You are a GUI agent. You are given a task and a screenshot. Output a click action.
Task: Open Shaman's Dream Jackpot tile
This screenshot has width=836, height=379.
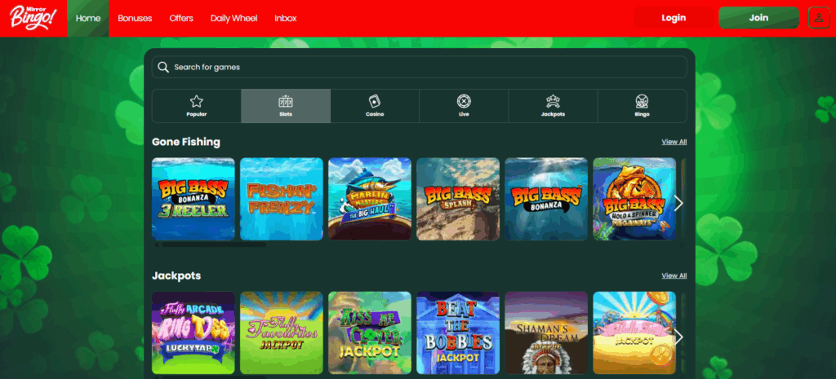click(x=546, y=333)
